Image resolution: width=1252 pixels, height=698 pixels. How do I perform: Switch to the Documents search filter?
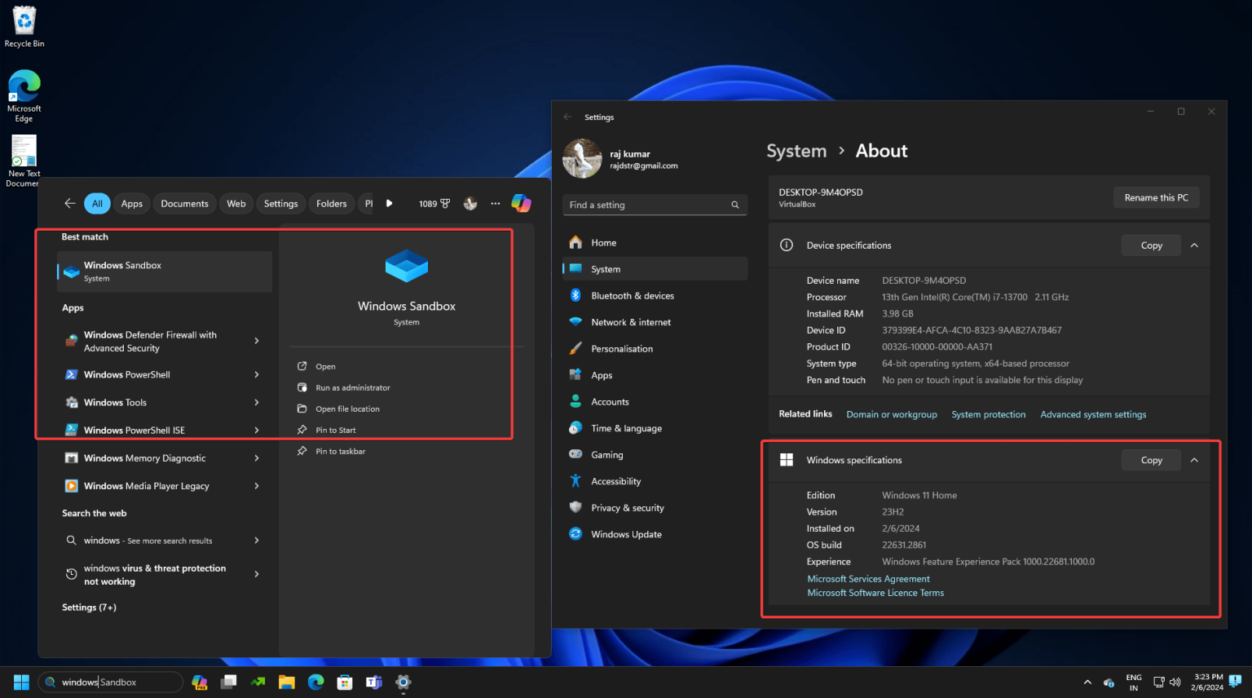pyautogui.click(x=184, y=203)
